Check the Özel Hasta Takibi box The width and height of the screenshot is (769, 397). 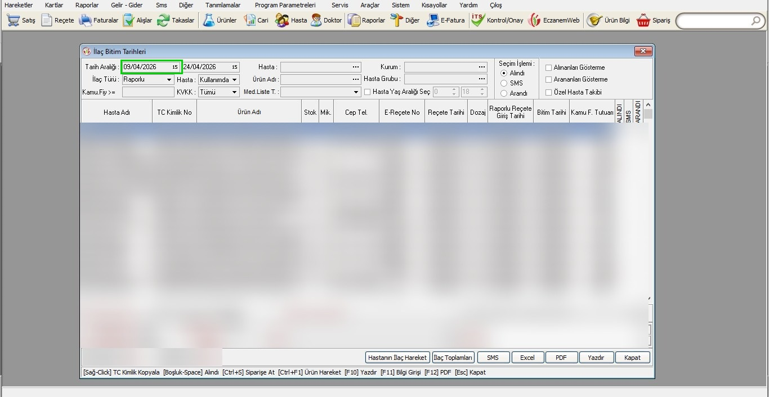tap(549, 92)
